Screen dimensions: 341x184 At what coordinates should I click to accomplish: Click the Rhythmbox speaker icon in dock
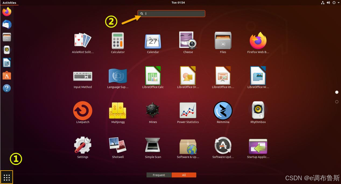point(7,50)
